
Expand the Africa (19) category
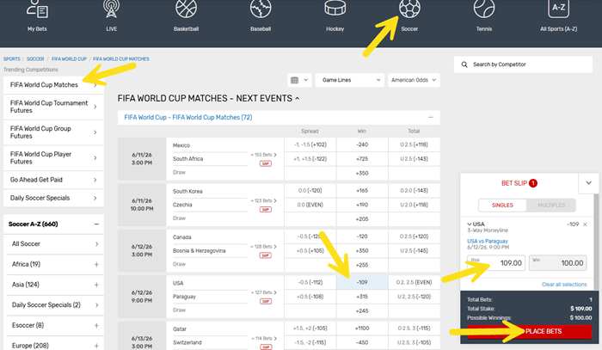tap(96, 264)
